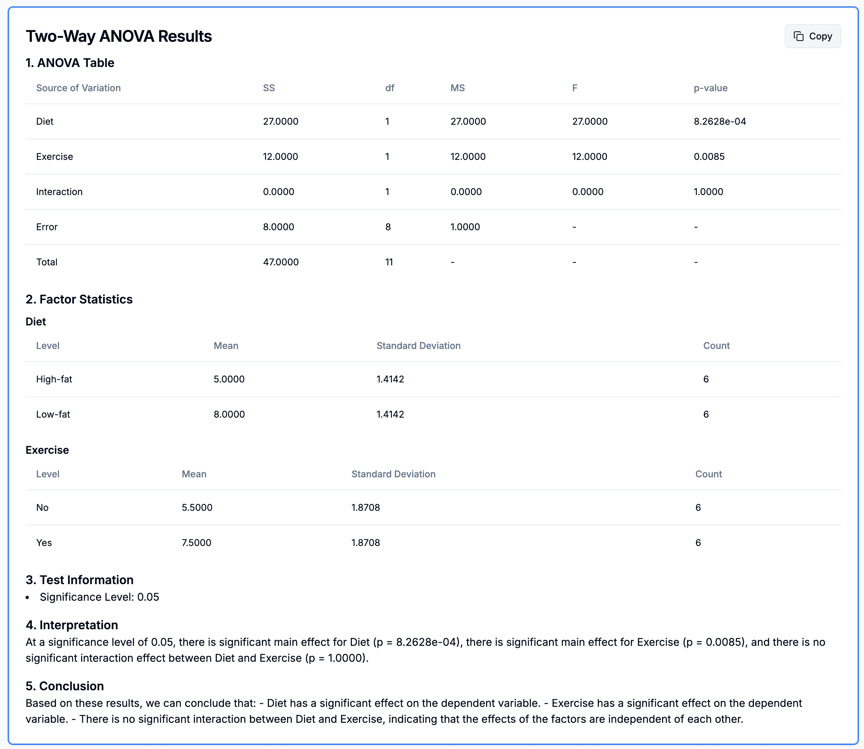The image size is (864, 749).
Task: Click the Exercise F value 12.0000
Action: click(x=589, y=156)
